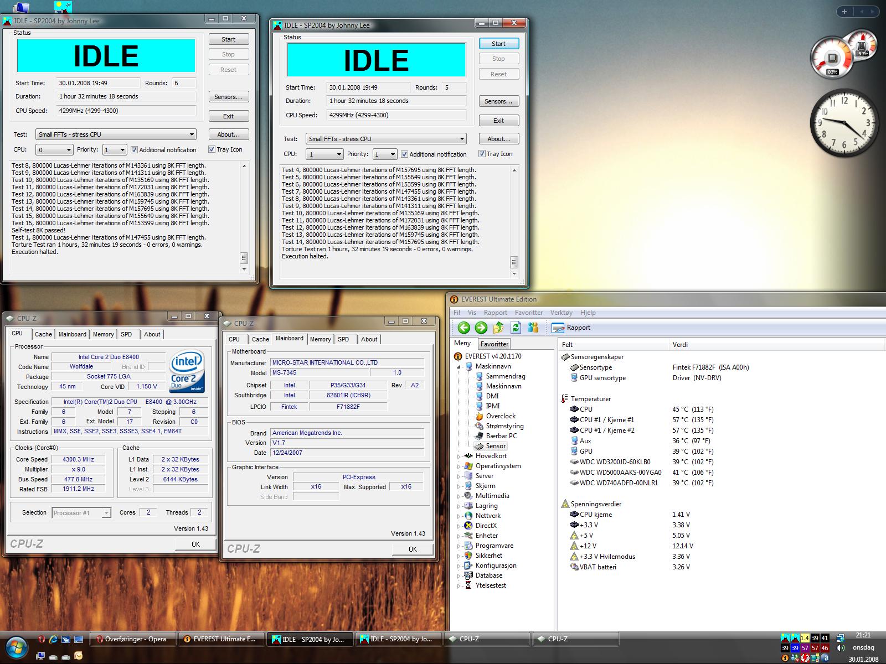Open Test dropdown in left SP2004 window
This screenshot has width=886, height=664.
116,134
